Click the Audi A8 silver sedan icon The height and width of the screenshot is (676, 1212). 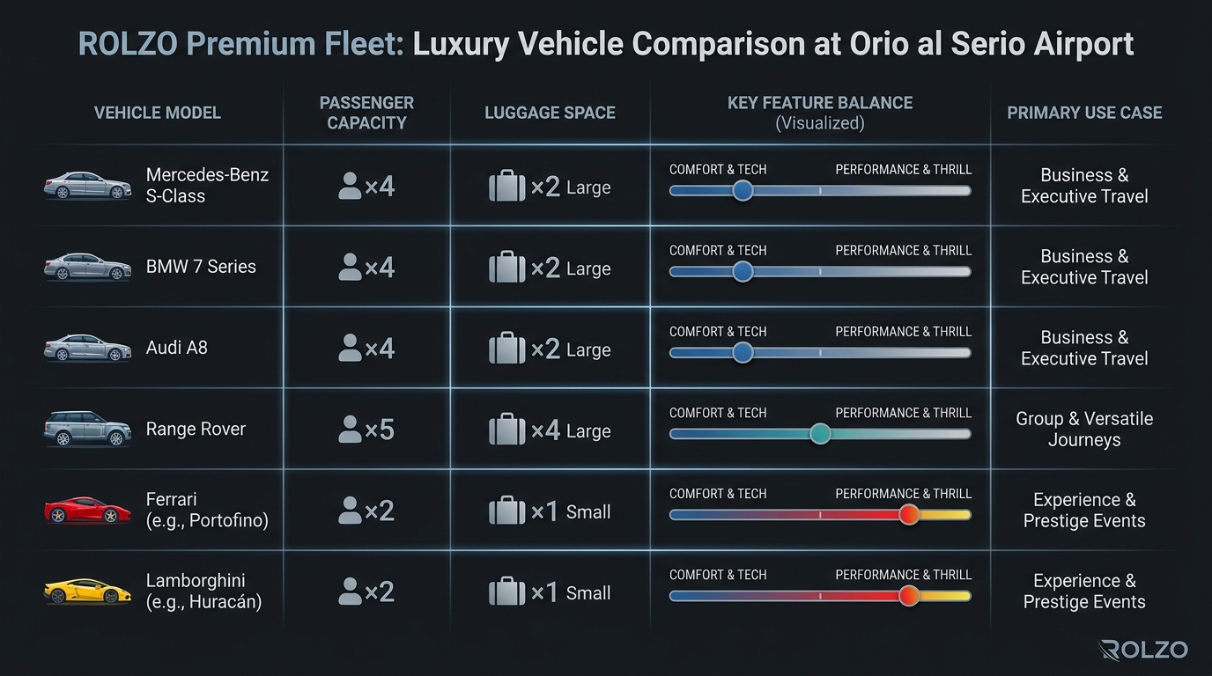(87, 349)
